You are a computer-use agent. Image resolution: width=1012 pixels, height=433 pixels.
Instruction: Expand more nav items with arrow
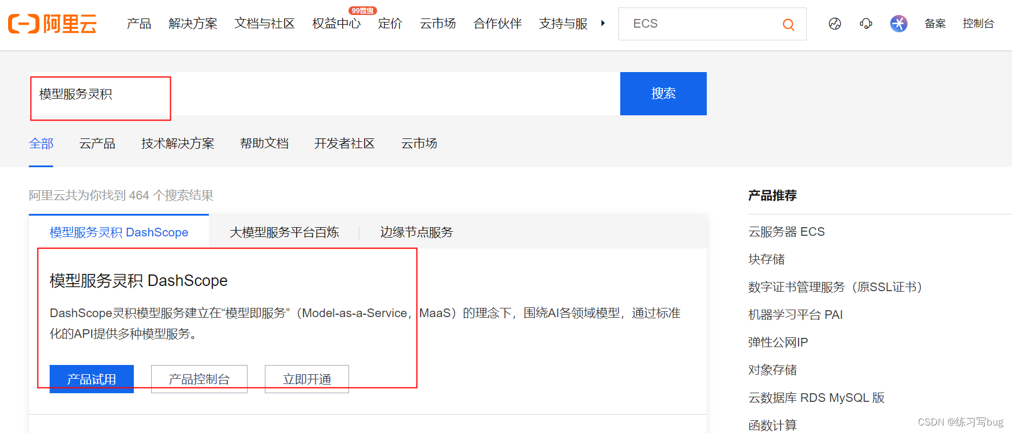click(603, 24)
